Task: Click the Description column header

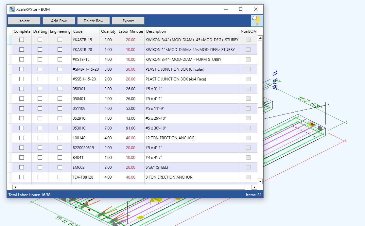Action: [x=156, y=31]
